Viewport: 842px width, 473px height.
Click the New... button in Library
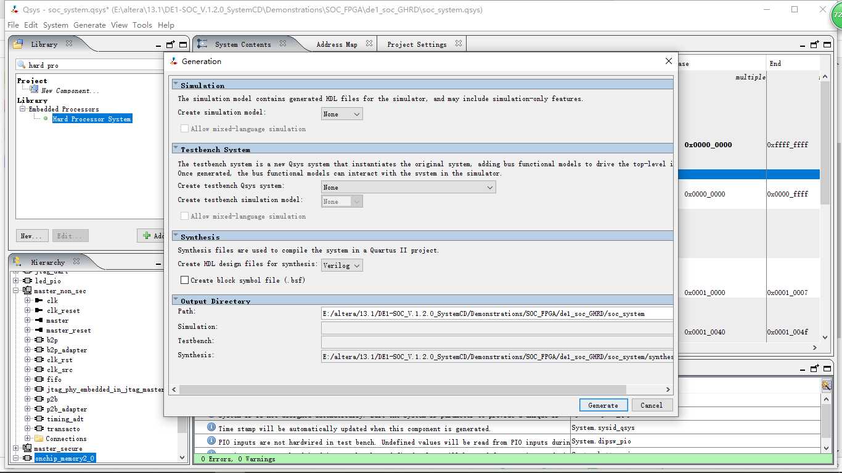(31, 236)
